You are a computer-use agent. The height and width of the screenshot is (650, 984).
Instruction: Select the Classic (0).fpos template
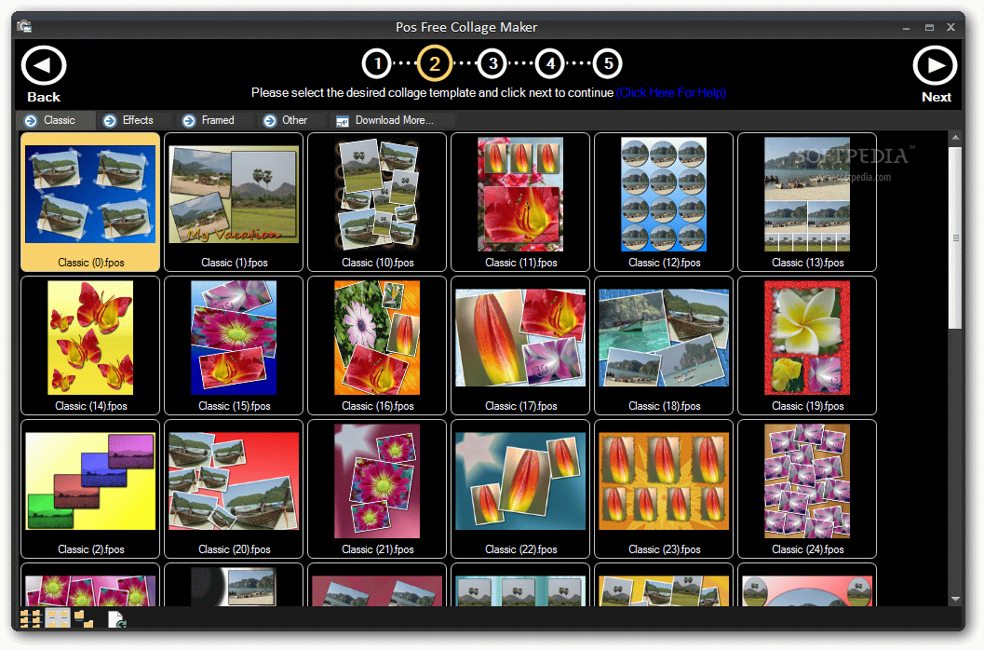pos(90,202)
